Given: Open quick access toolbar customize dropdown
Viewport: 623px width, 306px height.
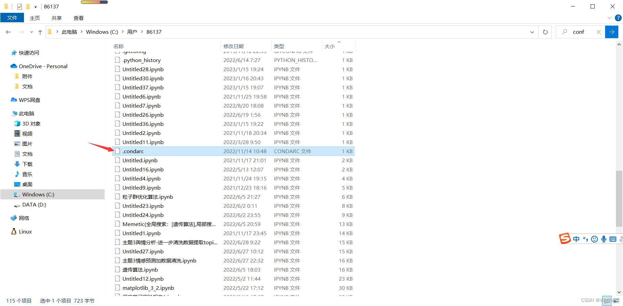Looking at the screenshot, I should tap(35, 7).
